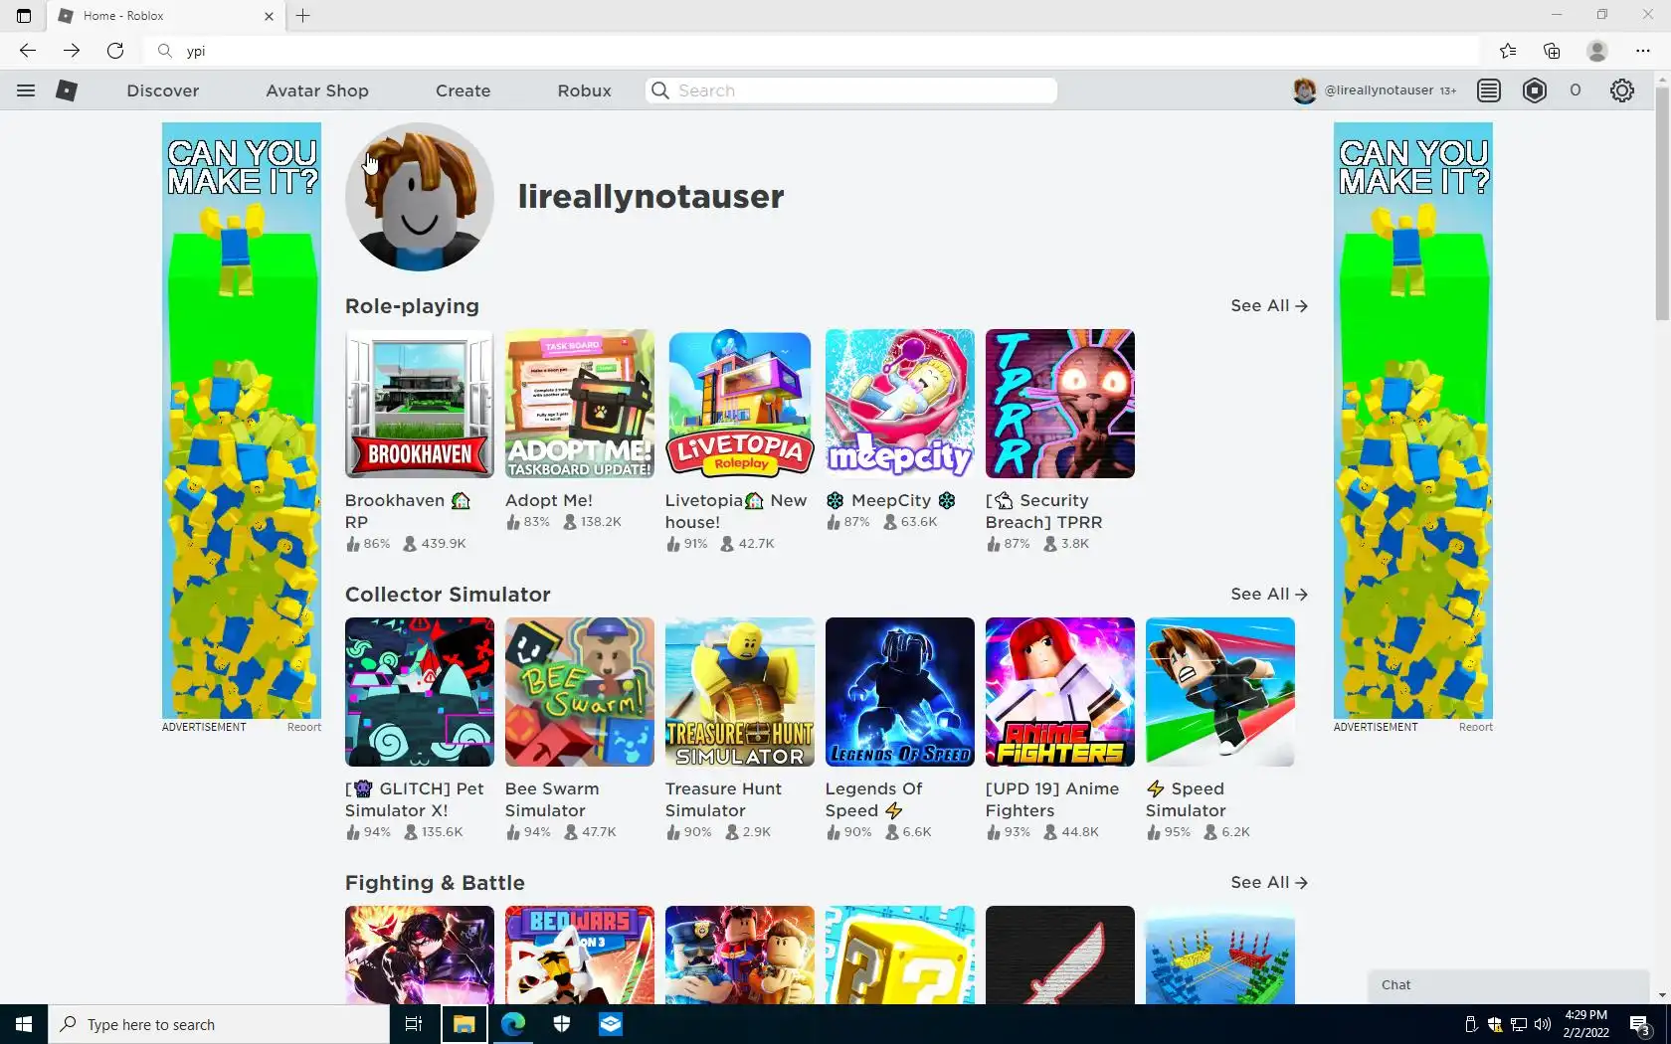Open browser settings and more menu
The width and height of the screenshot is (1671, 1044).
pos(1642,51)
